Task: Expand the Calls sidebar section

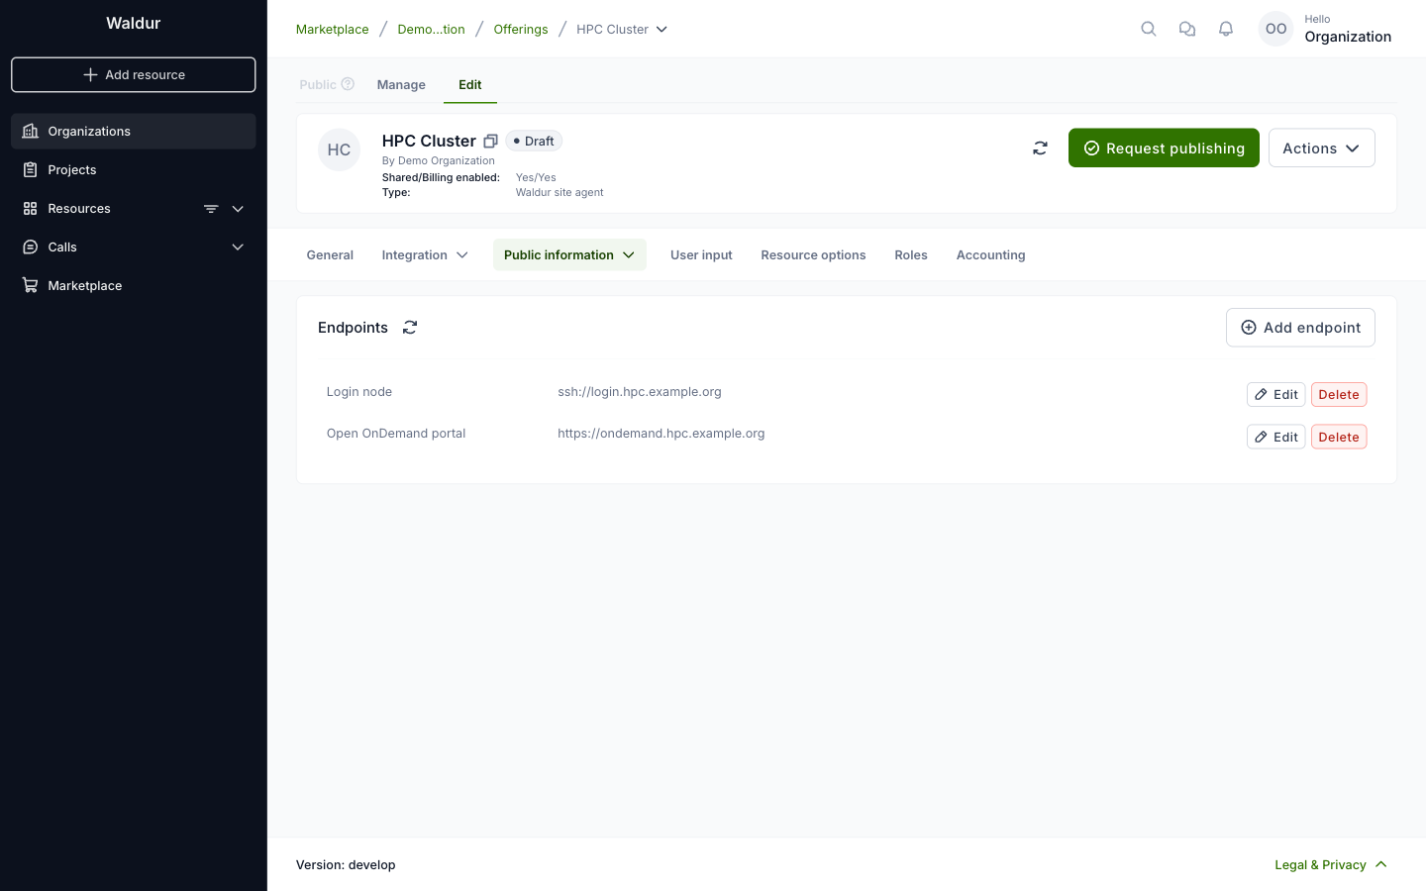Action: pyautogui.click(x=238, y=247)
